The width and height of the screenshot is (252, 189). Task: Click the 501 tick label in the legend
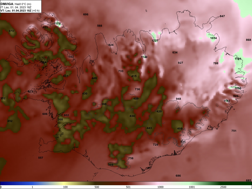coord(128,187)
